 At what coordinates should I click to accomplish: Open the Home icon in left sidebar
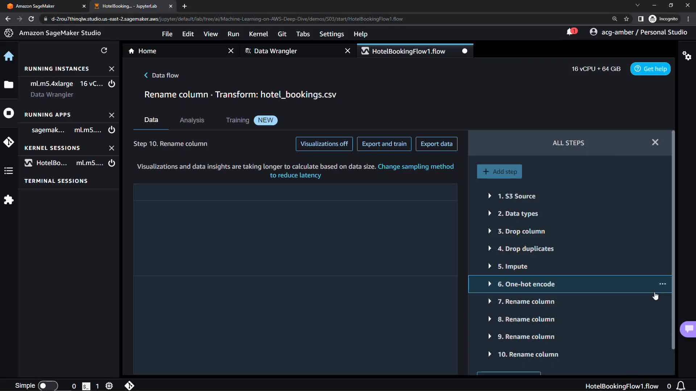(x=9, y=56)
